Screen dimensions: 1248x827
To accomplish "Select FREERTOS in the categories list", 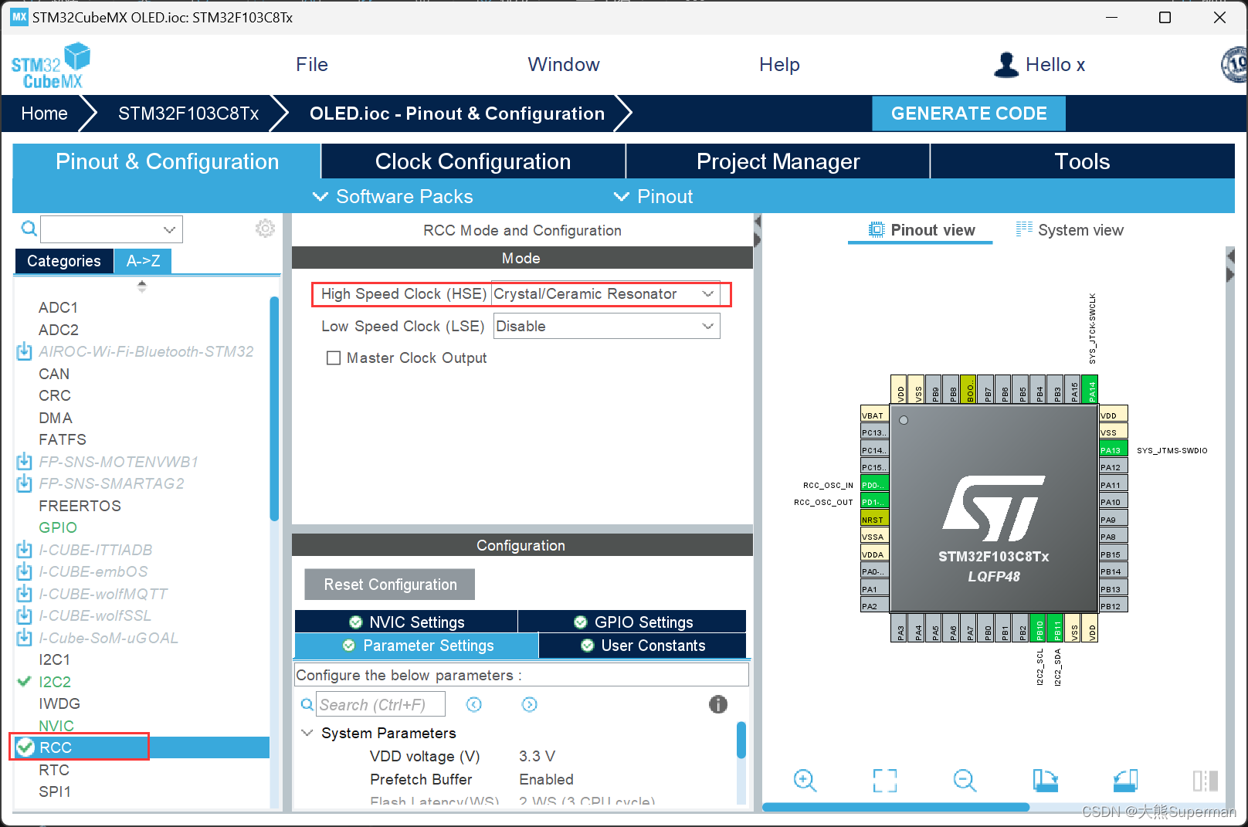I will click(x=80, y=506).
